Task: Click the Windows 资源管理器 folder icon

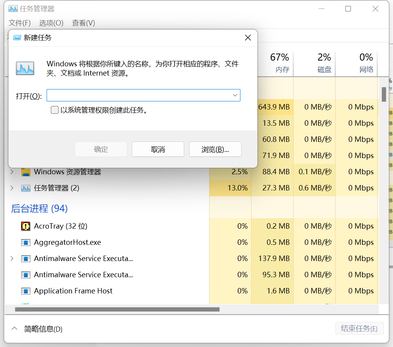Action: point(26,172)
